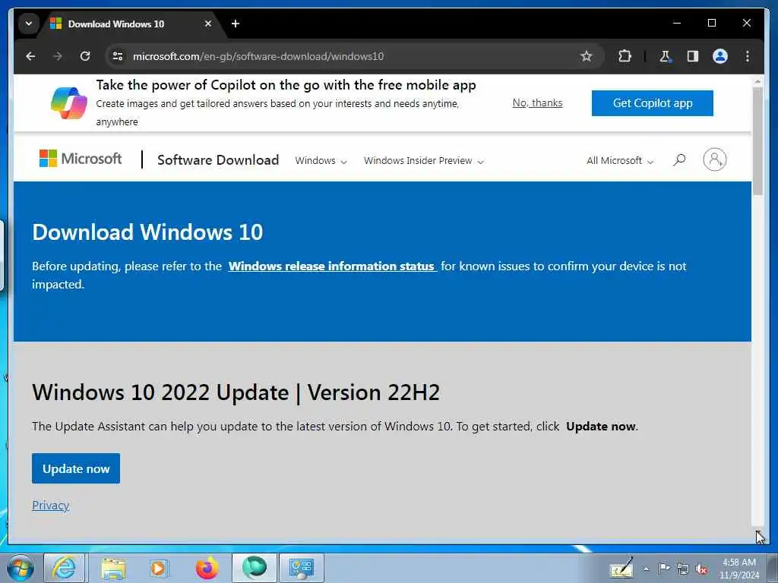Open the network tray icon
Screen dimensions: 778x583
click(x=683, y=569)
